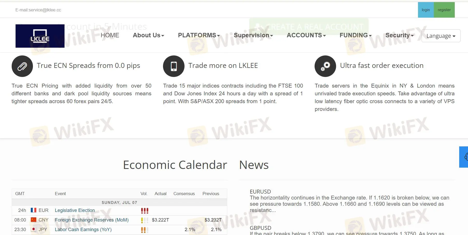Expand the About Us menu
The width and height of the screenshot is (468, 235).
(x=148, y=35)
